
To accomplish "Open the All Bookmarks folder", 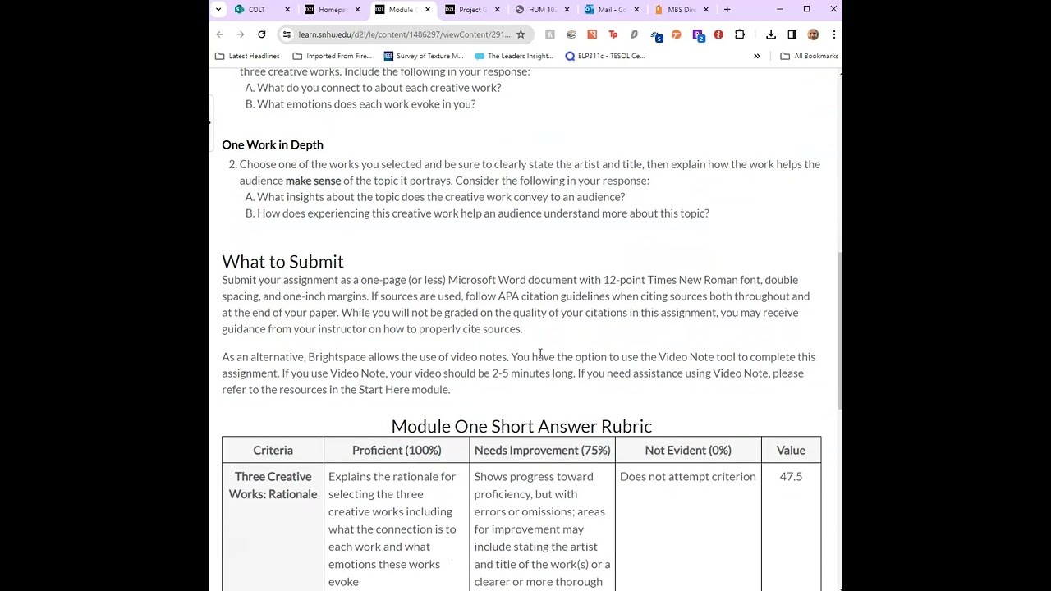I will click(x=810, y=56).
